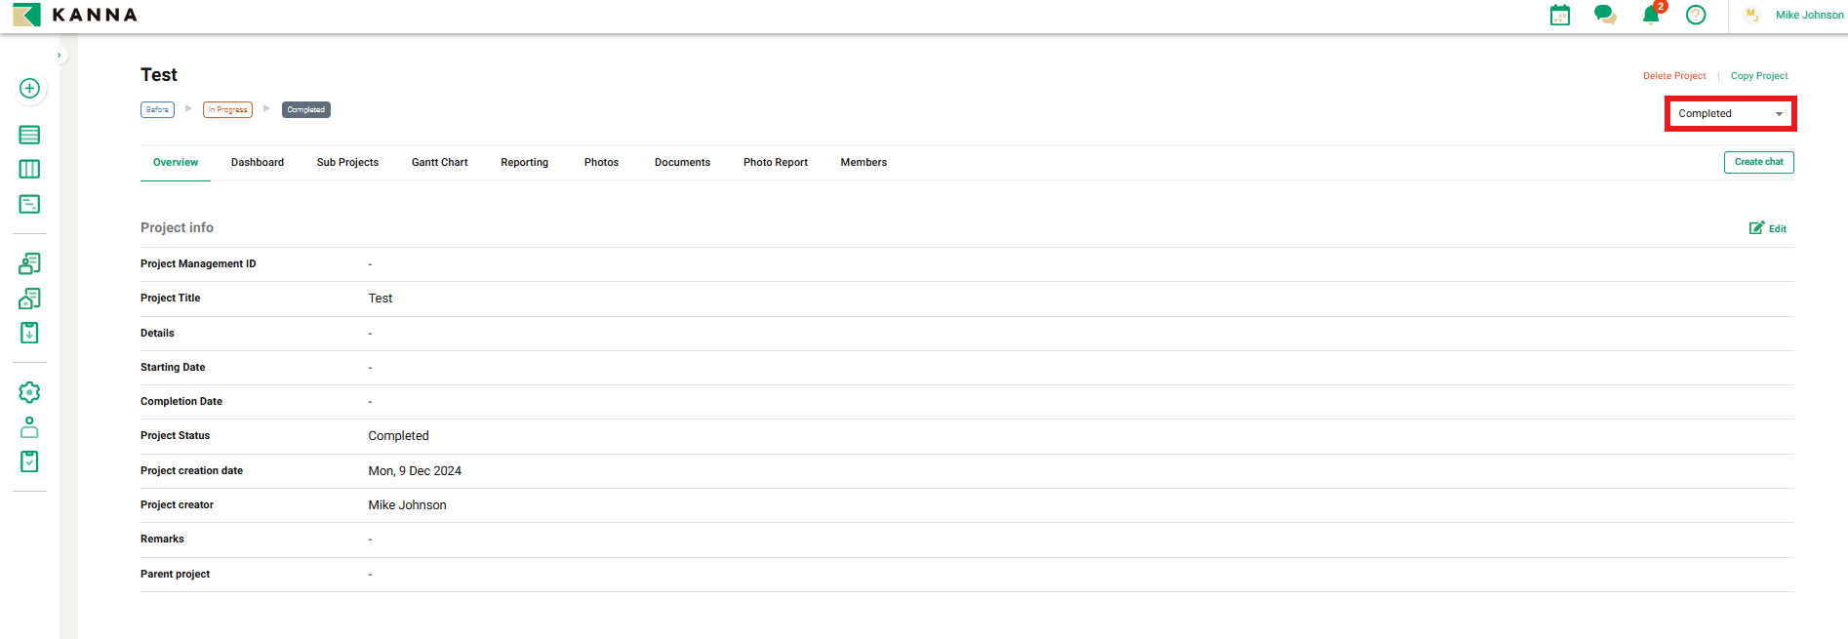Click the Copy Project link
Screen dimensions: 1848x639
(1759, 76)
